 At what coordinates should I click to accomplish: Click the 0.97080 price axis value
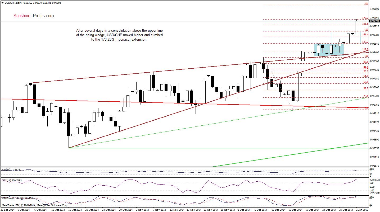point(374,79)
